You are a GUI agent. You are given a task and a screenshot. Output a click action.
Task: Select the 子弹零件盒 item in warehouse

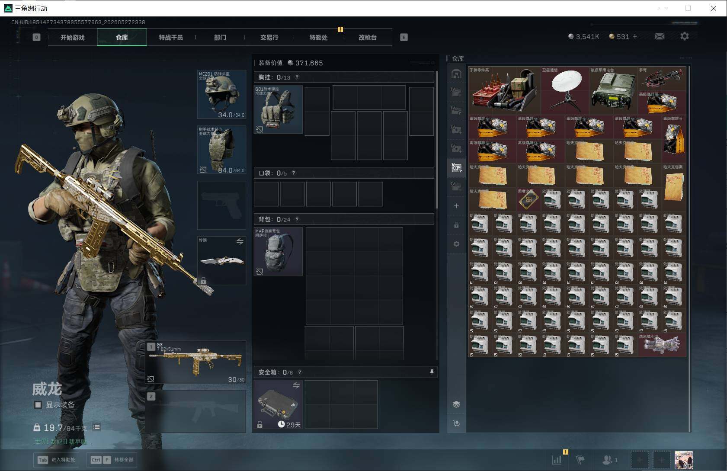tap(504, 90)
